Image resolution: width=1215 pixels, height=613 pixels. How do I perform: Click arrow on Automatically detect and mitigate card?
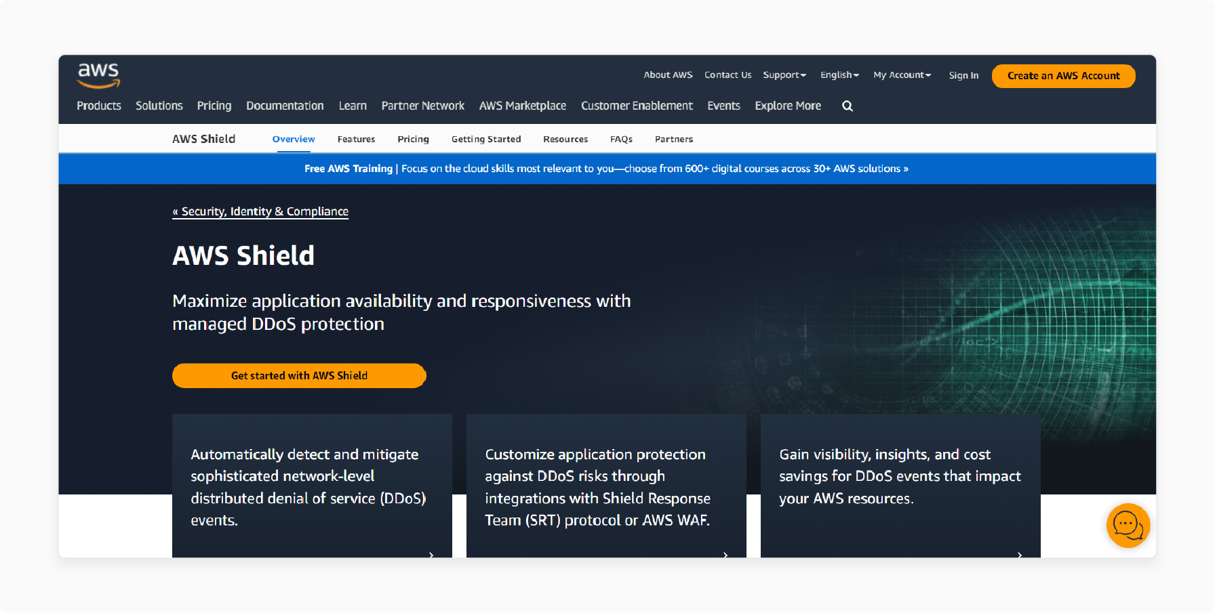tap(431, 554)
